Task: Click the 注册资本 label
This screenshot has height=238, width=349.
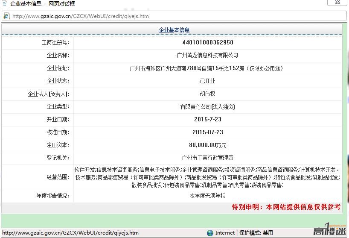Action: pos(58,145)
